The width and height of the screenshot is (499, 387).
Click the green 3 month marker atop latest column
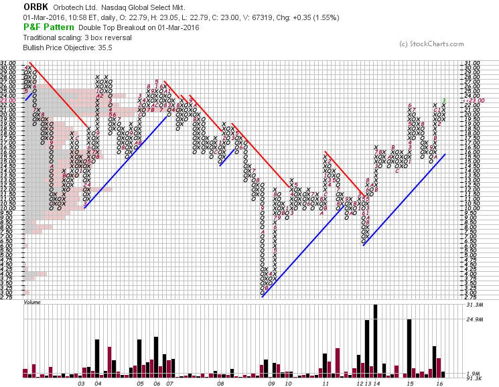(x=444, y=100)
